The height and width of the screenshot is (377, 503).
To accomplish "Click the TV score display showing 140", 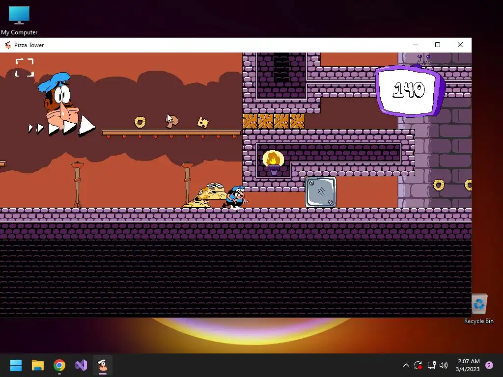I will click(410, 90).
